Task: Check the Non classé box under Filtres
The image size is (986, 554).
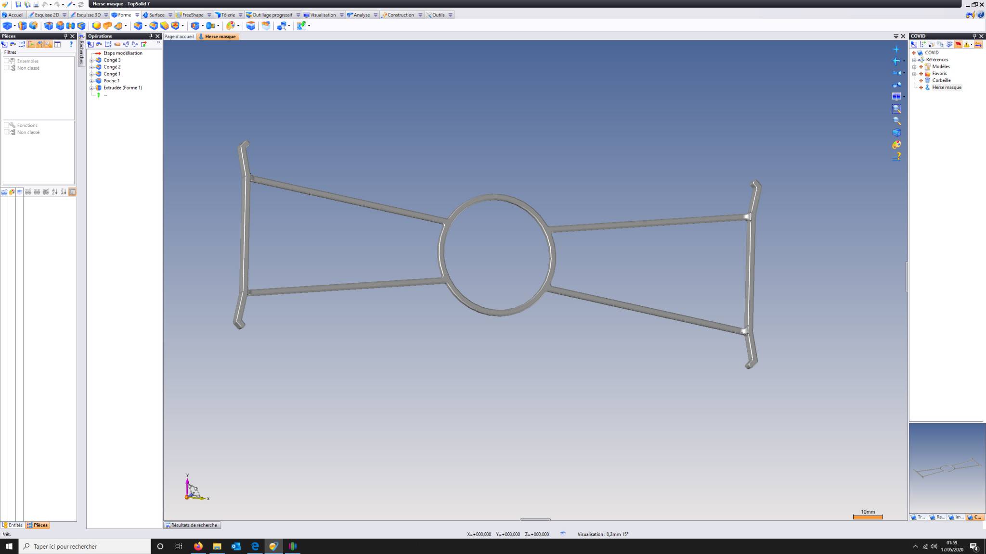Action: tap(7, 68)
